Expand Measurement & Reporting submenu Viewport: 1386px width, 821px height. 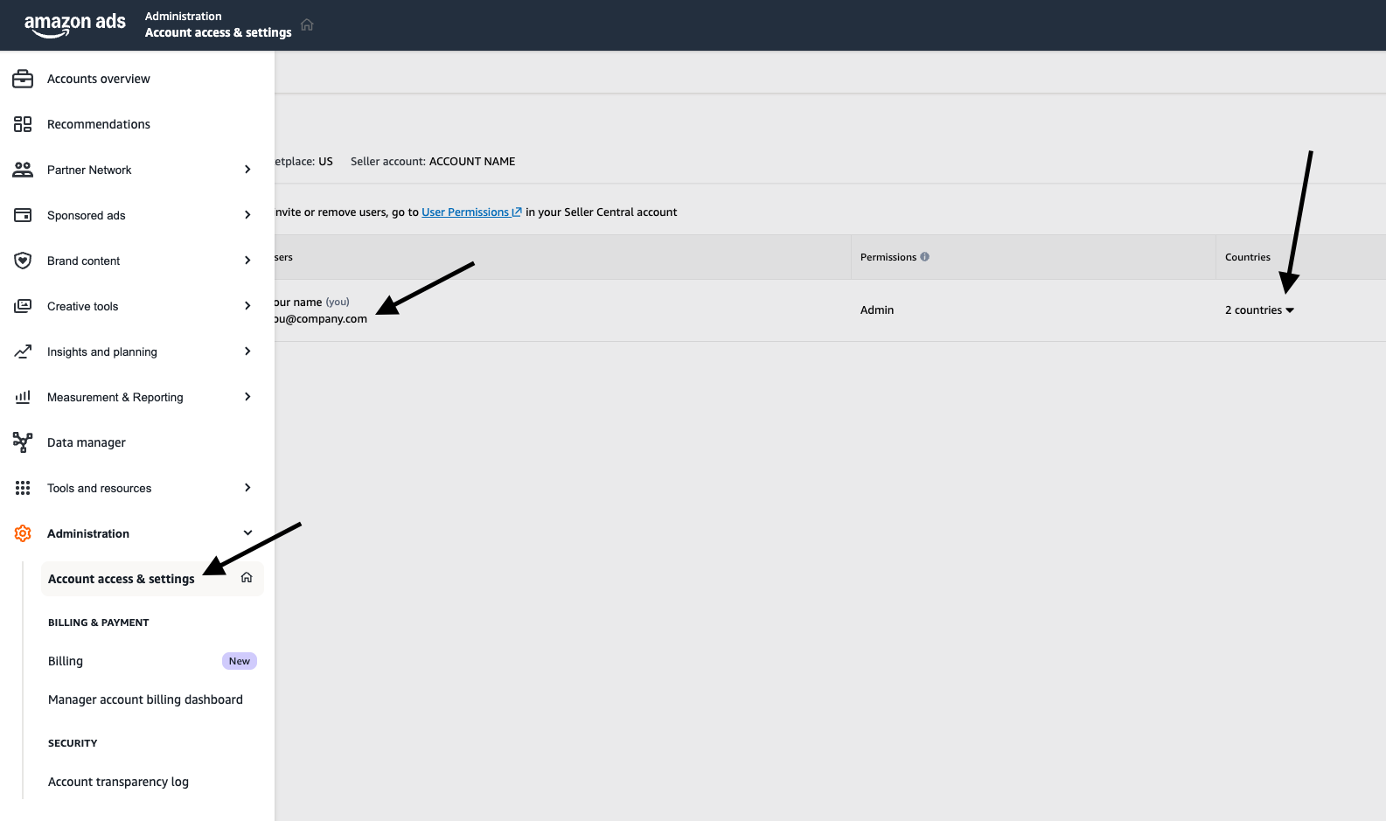[x=247, y=397]
